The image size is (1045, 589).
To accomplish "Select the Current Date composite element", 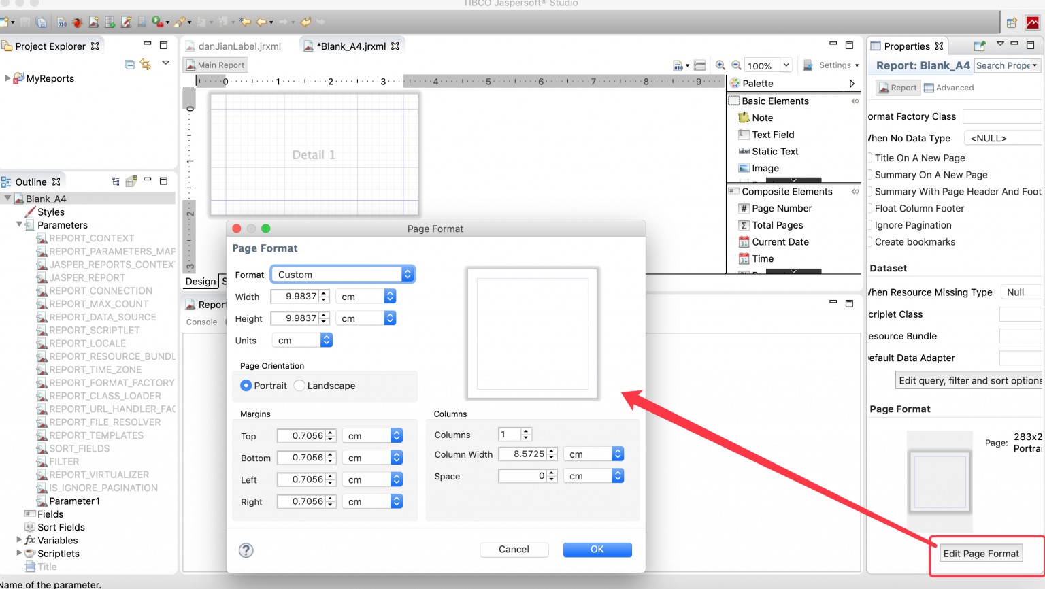I will [x=780, y=242].
